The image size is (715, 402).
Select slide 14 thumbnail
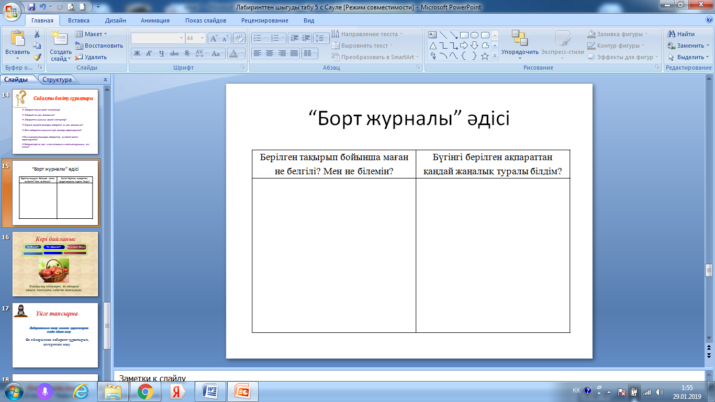click(55, 122)
